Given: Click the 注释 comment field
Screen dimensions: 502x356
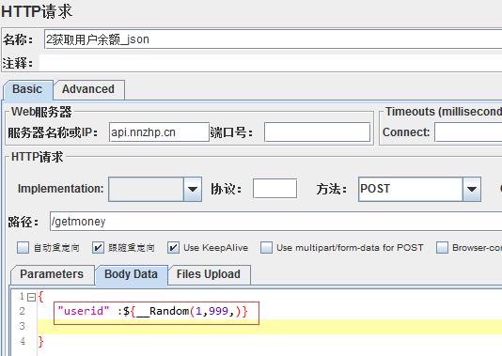Looking at the screenshot, I should click(271, 63).
